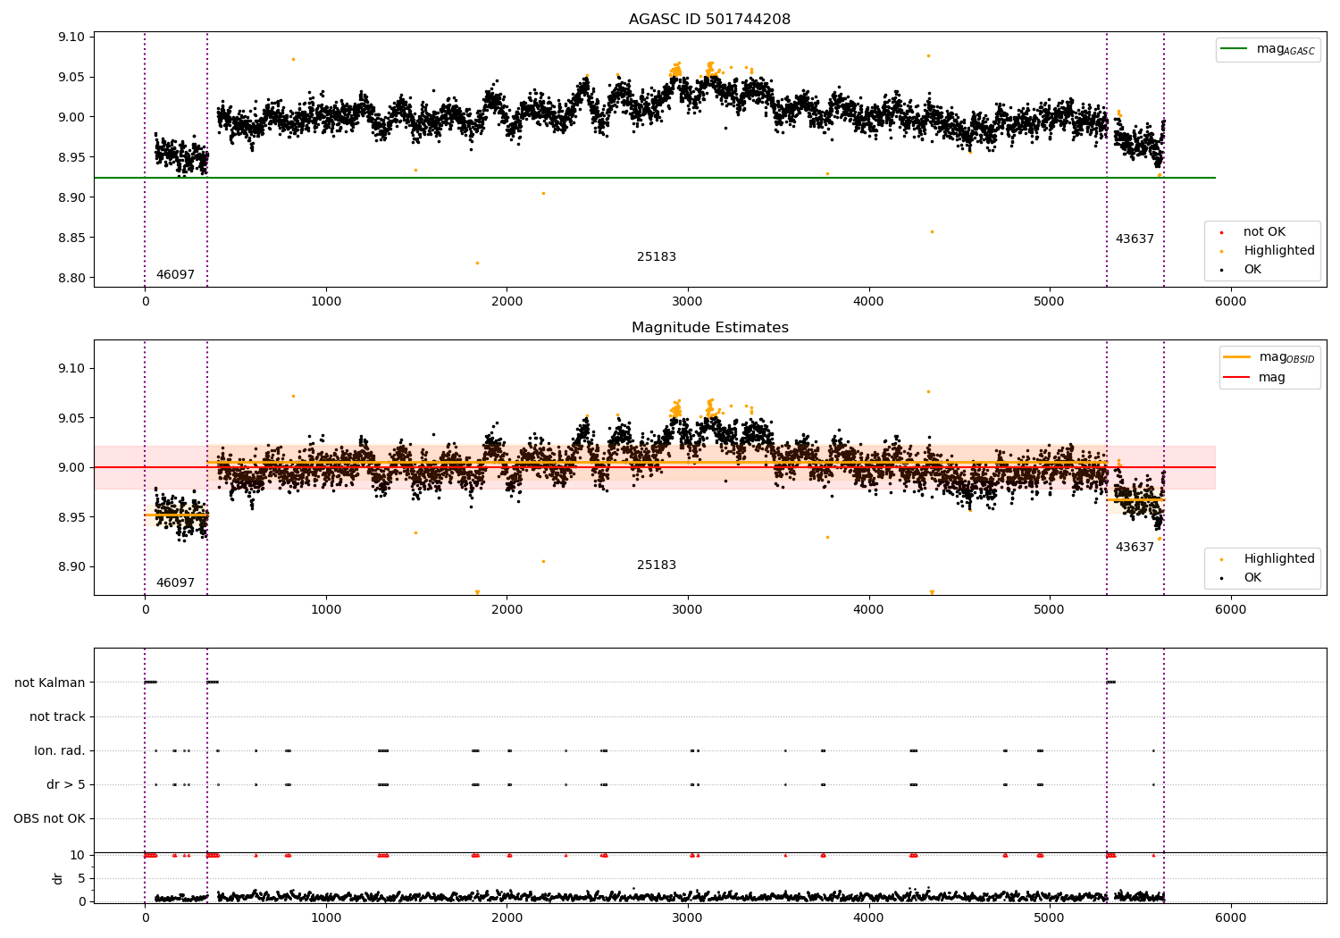Click the green mag AGASC line in top plot

click(655, 178)
